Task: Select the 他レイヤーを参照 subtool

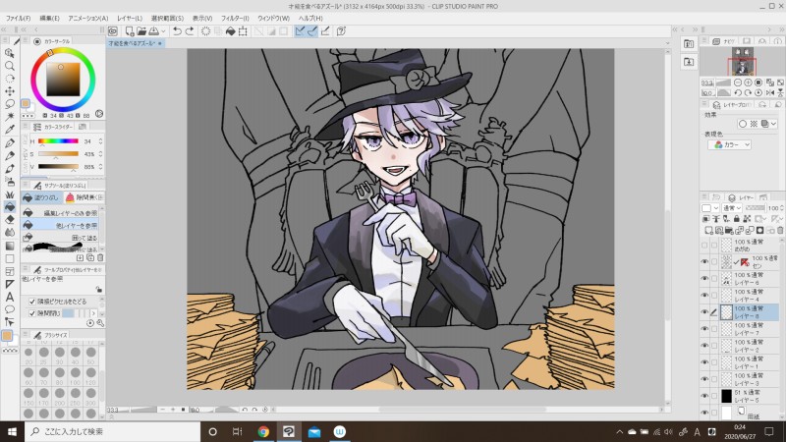Action: [x=61, y=225]
